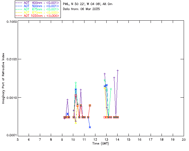This screenshot has width=189, height=151.
Task: Click the AOT 870nm legend entry
Action: click(37, 12)
